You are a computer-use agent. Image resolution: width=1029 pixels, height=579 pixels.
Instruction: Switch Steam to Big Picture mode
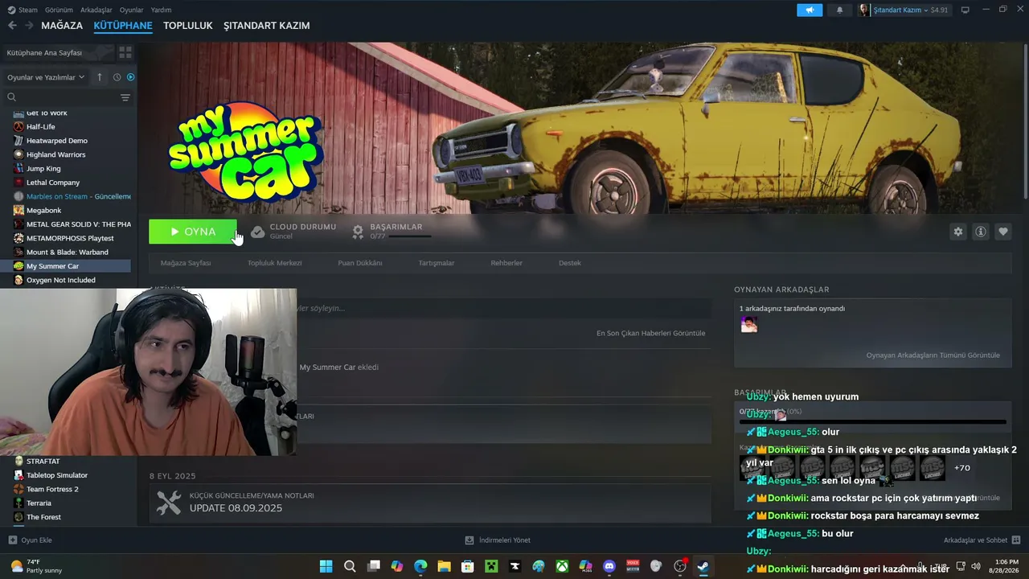(x=965, y=10)
